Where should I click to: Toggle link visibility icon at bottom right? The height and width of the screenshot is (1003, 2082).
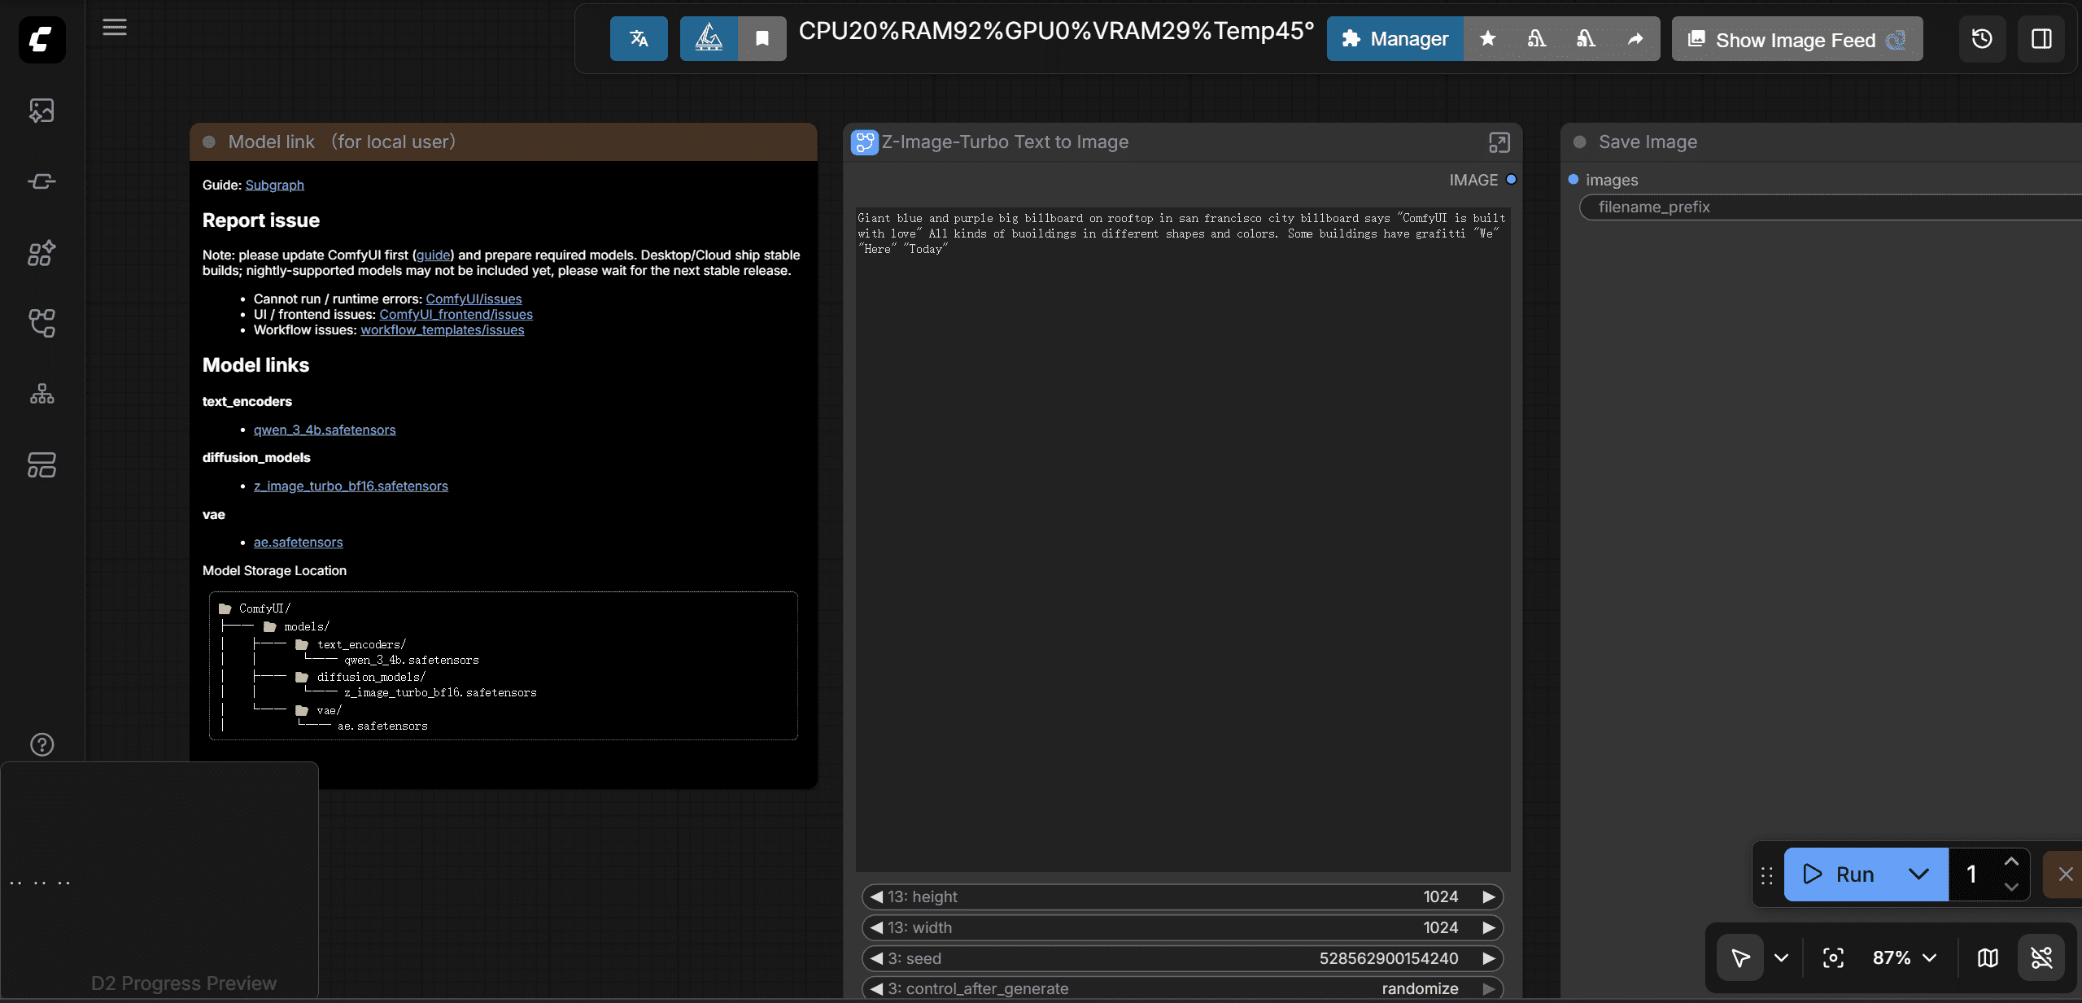(x=2041, y=957)
